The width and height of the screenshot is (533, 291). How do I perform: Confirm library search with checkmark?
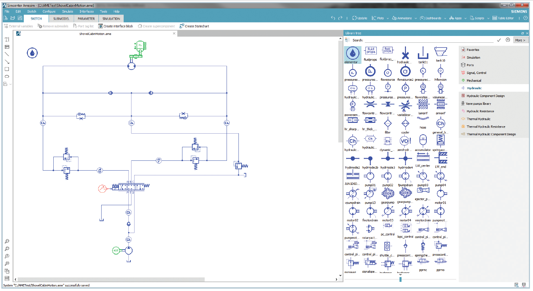click(499, 40)
